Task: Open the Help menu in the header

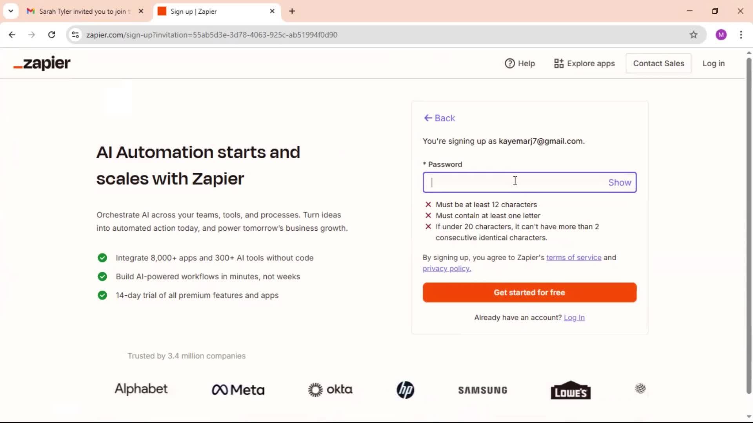Action: (520, 63)
